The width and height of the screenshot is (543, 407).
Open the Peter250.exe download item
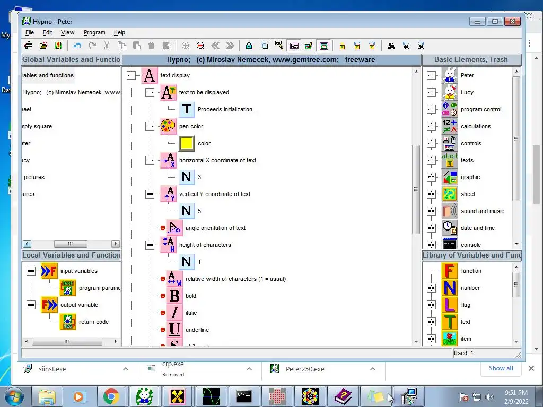pyautogui.click(x=305, y=369)
